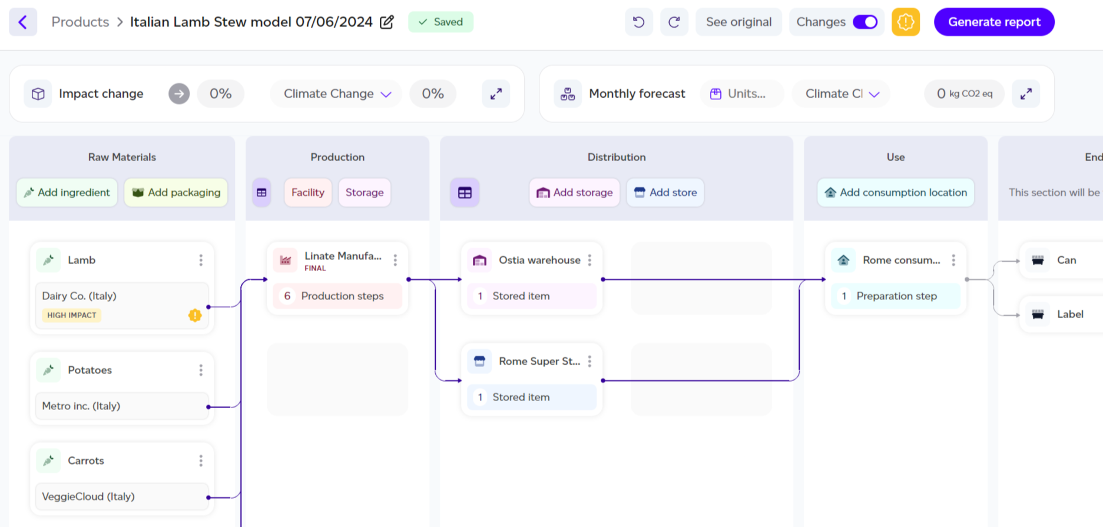Click the Lamb high impact warning badge
This screenshot has height=527, width=1103.
coord(195,315)
